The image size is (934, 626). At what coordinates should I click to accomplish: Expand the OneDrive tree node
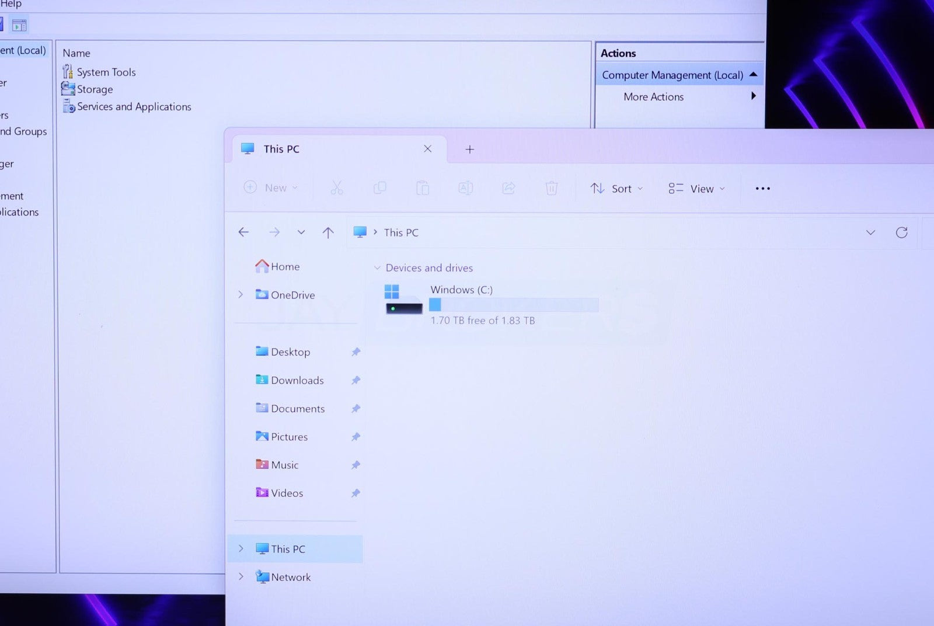[241, 295]
